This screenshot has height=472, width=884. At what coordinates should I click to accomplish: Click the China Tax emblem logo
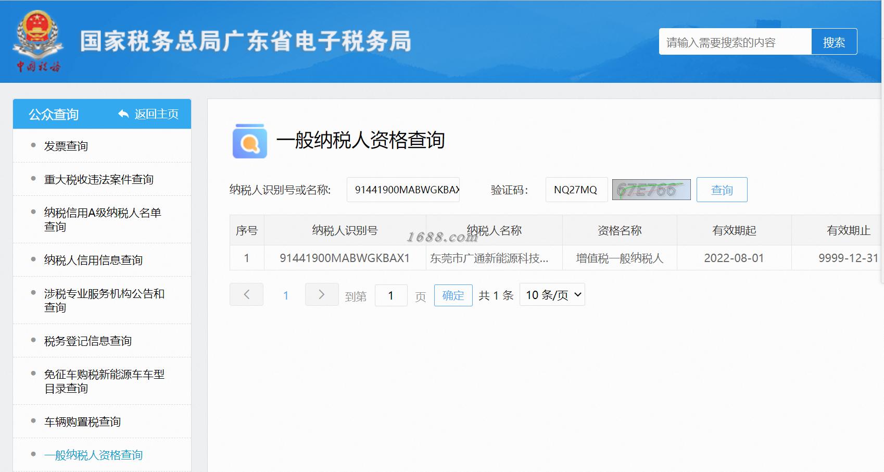[37, 42]
